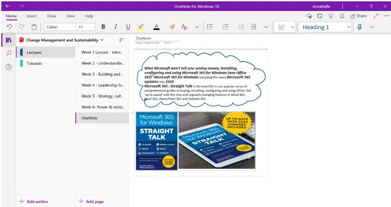The image size is (391, 207).
Task: Click the Search magnifier icon
Action: tap(9, 53)
